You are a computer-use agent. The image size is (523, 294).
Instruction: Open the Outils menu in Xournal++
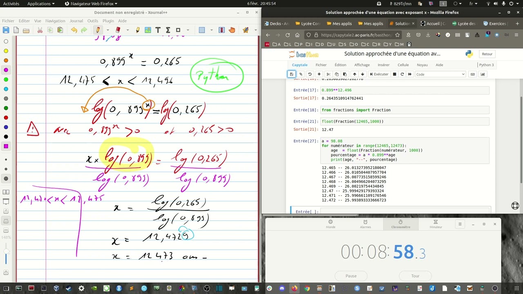point(93,21)
